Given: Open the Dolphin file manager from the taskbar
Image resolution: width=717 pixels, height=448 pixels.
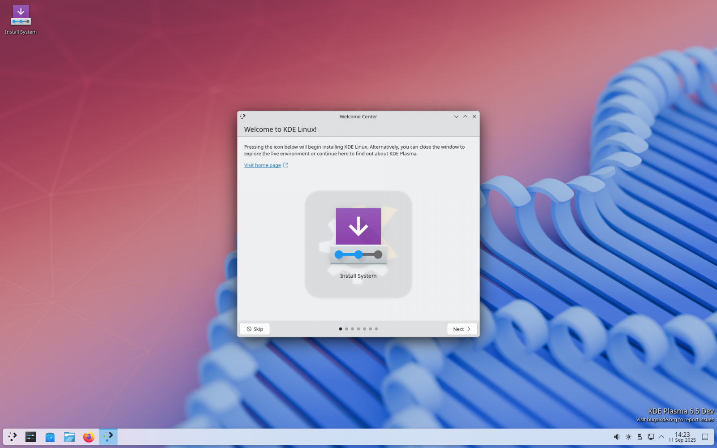Looking at the screenshot, I should 69,437.
